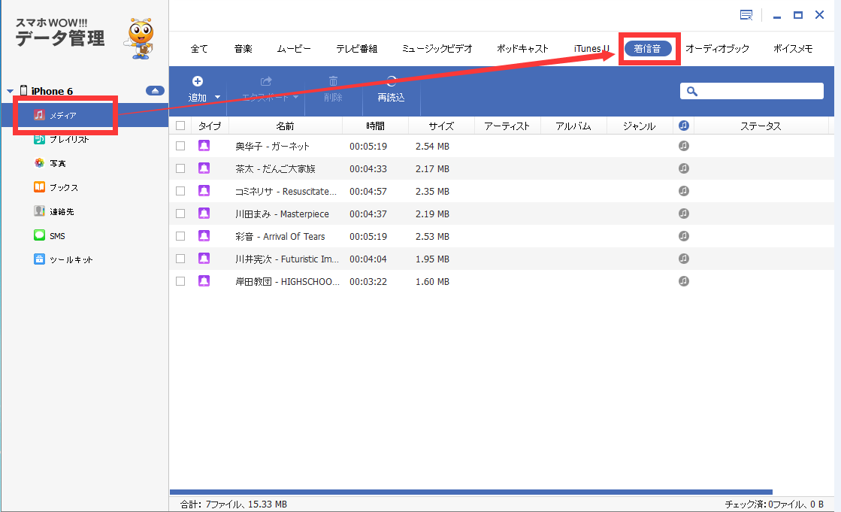The image size is (841, 512).
Task: Switch to the ポッドキャスト tab
Action: coord(522,48)
